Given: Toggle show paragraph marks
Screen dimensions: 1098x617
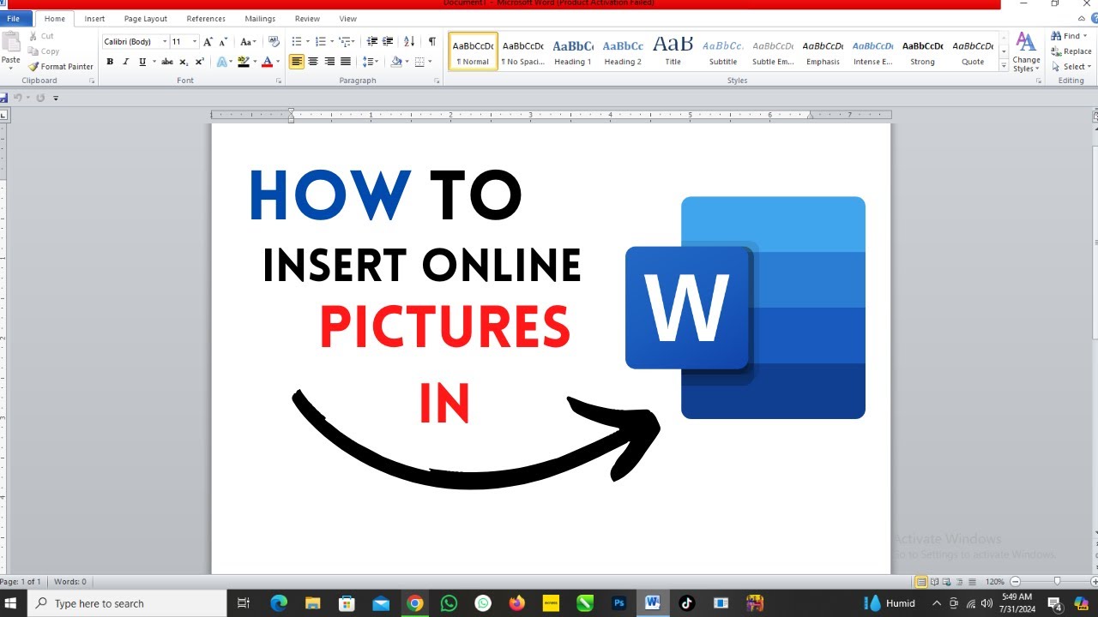Looking at the screenshot, I should click(431, 41).
